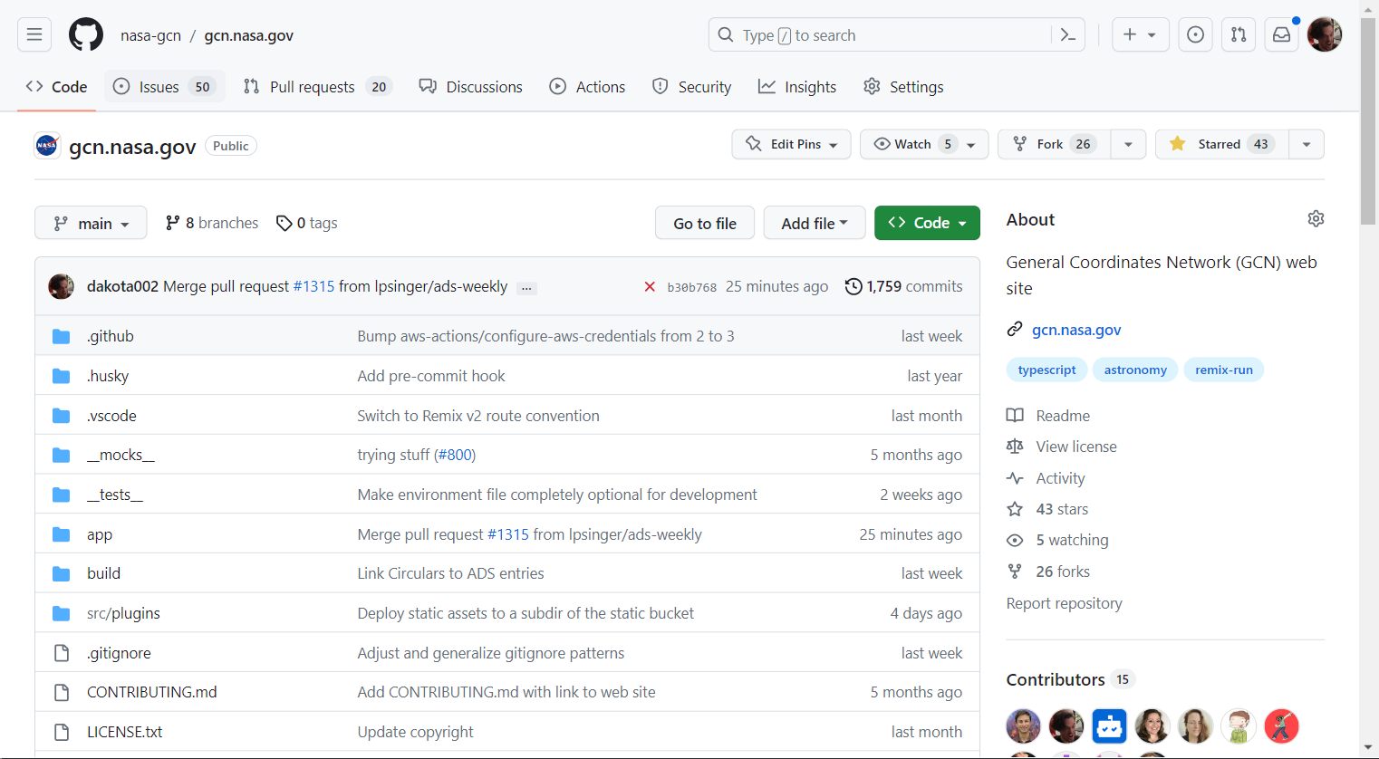Open the create new plus menu
This screenshot has width=1379, height=759.
pos(1140,34)
